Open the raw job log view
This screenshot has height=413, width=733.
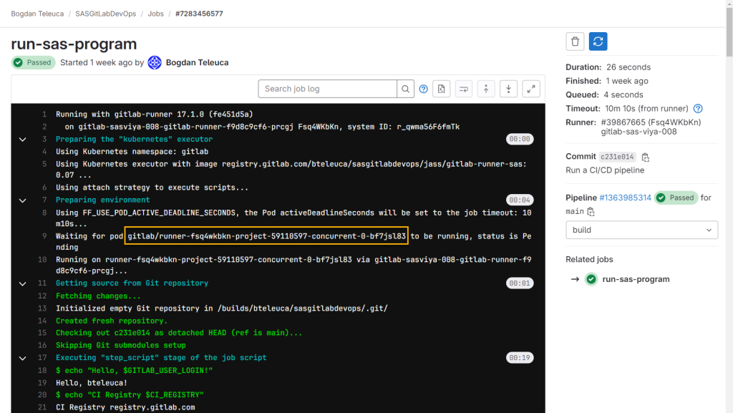click(x=441, y=89)
